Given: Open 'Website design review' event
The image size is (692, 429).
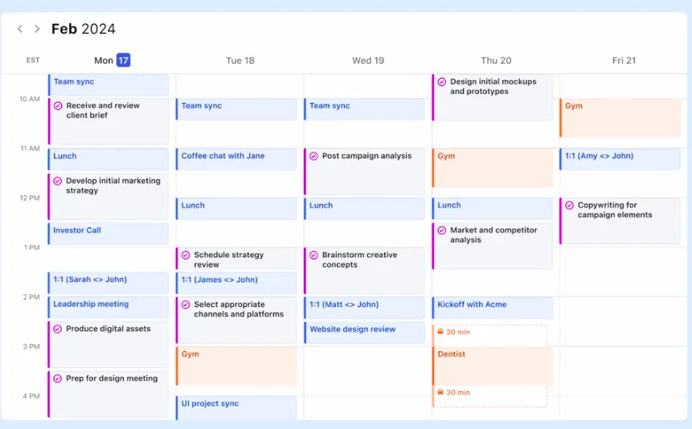Looking at the screenshot, I should point(365,333).
